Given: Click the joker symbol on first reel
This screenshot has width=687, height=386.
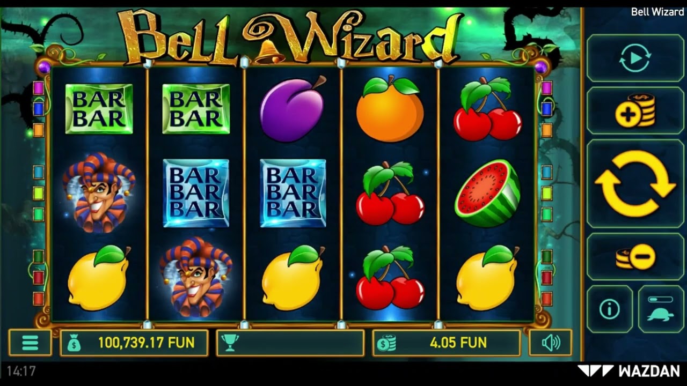Looking at the screenshot, I should click(99, 192).
